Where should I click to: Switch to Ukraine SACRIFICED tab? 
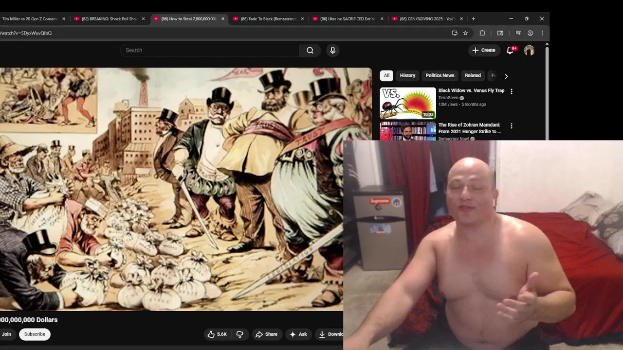pyautogui.click(x=347, y=19)
